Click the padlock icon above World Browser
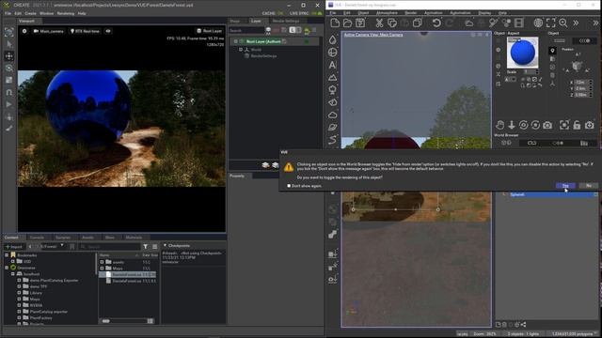This screenshot has width=602, height=338. [577, 125]
